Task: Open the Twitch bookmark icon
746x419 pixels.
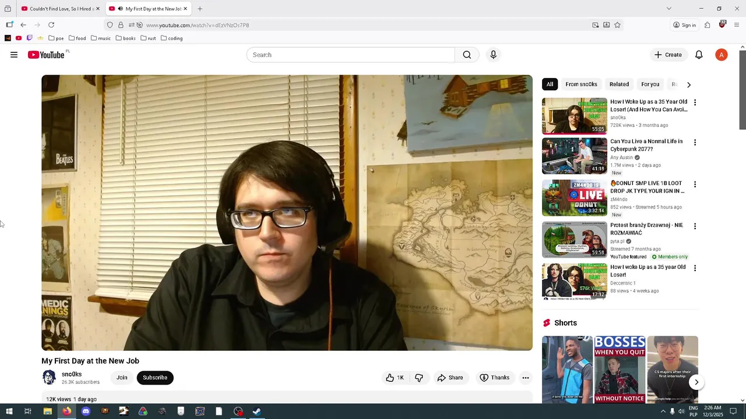Action: pos(30,38)
